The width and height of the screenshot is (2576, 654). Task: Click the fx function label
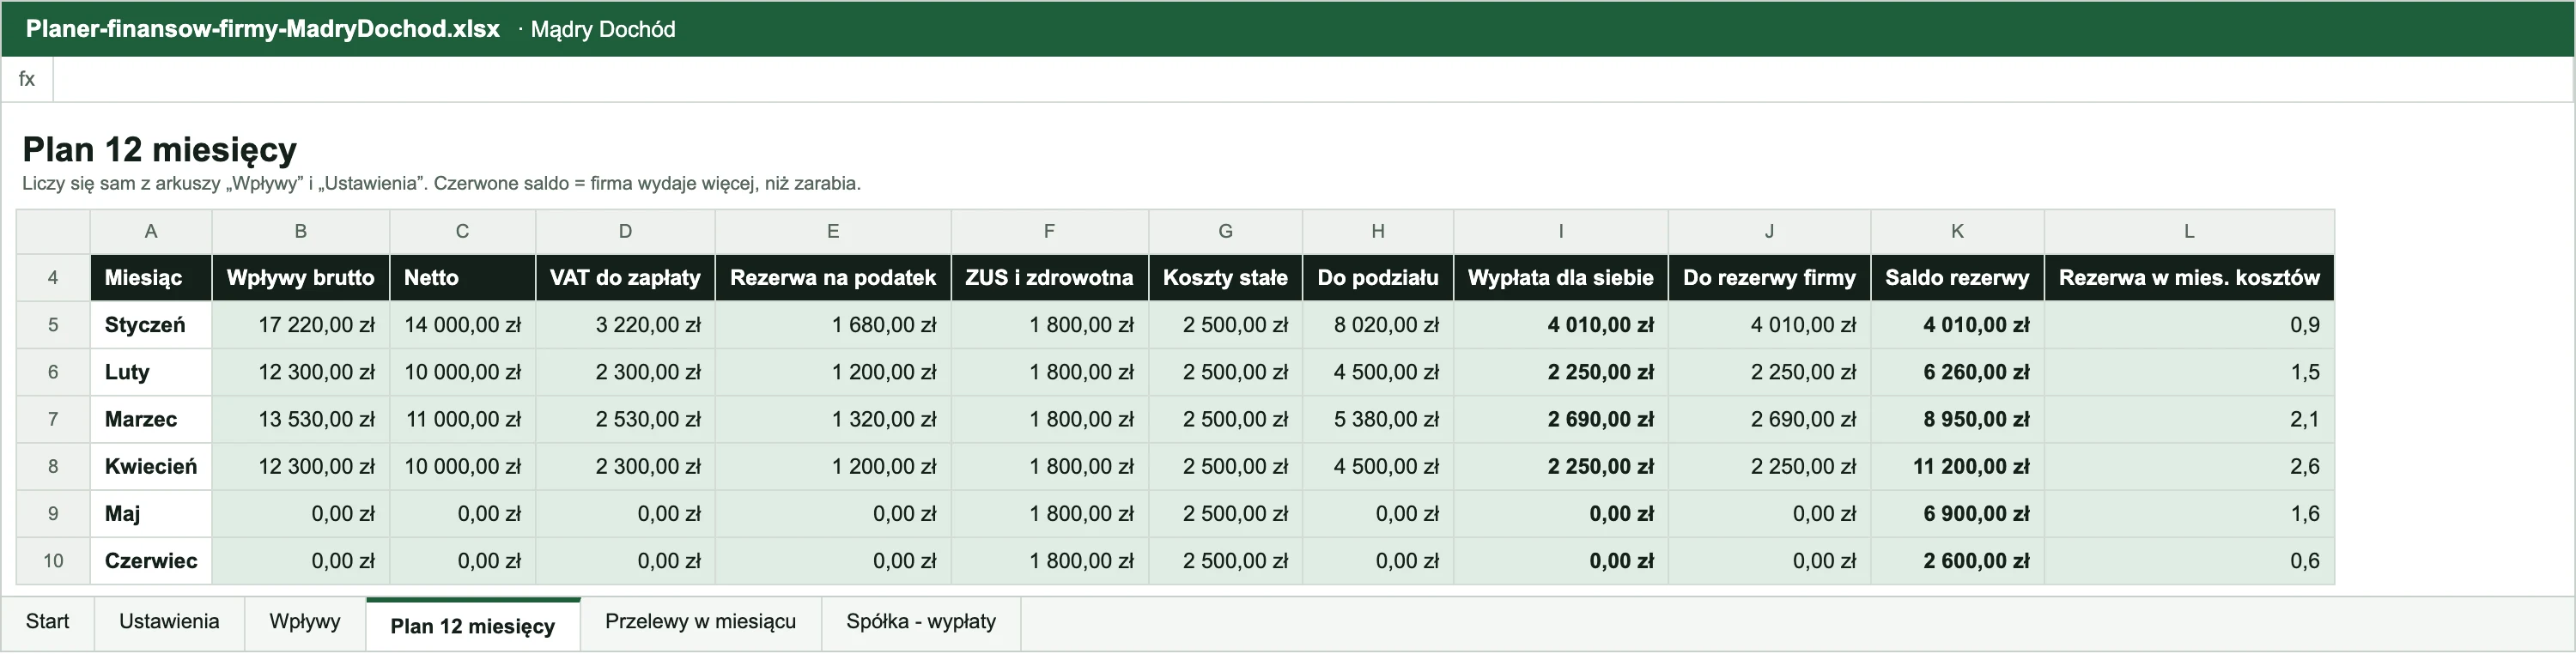27,79
